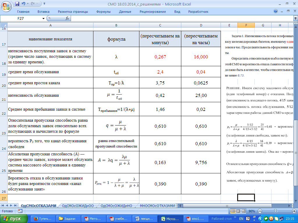Image resolution: width=298 pixels, height=223 pixels.
Task: Click the Name Box showing F27
Action: tap(21, 18)
